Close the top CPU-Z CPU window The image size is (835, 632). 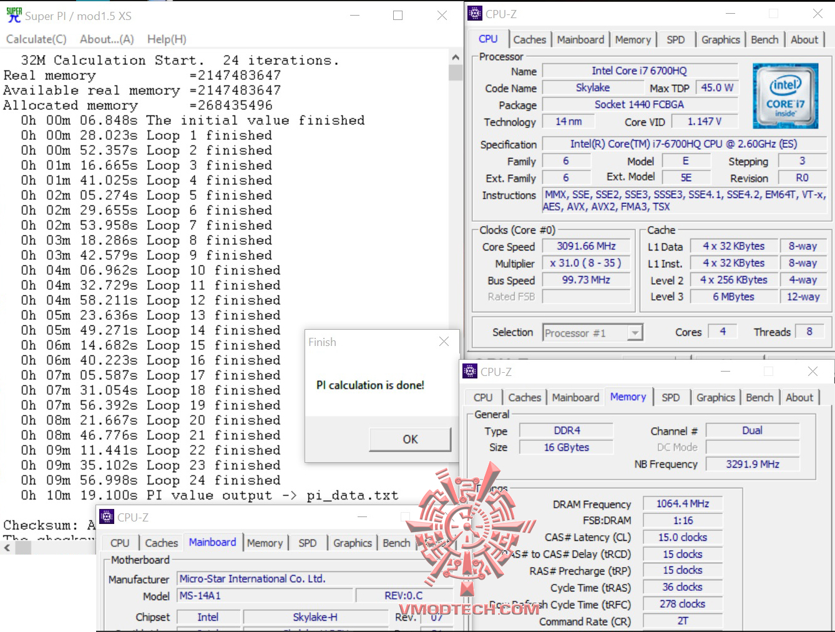pyautogui.click(x=818, y=13)
